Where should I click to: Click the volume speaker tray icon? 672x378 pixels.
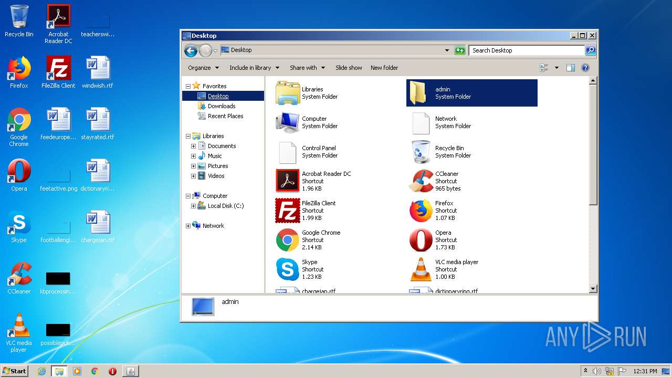coord(597,371)
